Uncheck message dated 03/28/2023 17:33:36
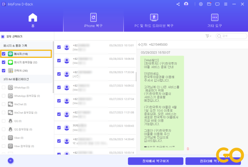 (59, 74)
